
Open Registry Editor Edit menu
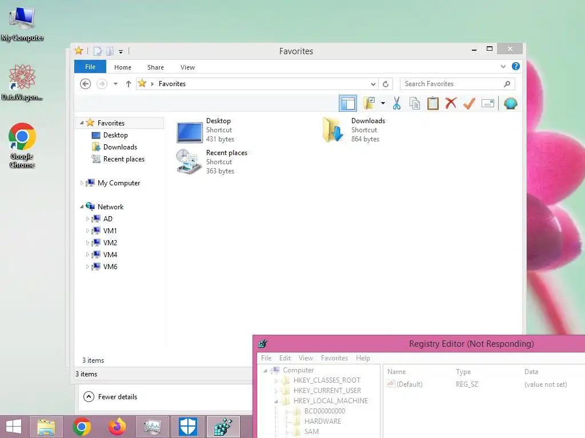tap(285, 358)
